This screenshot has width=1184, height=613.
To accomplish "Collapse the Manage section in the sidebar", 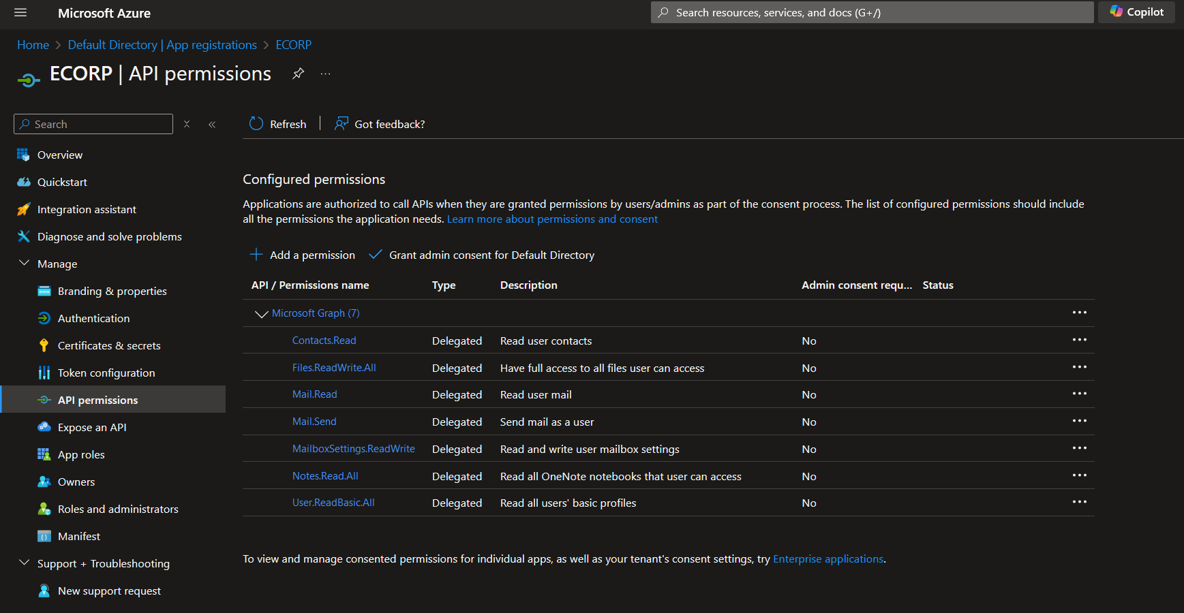I will click(24, 263).
